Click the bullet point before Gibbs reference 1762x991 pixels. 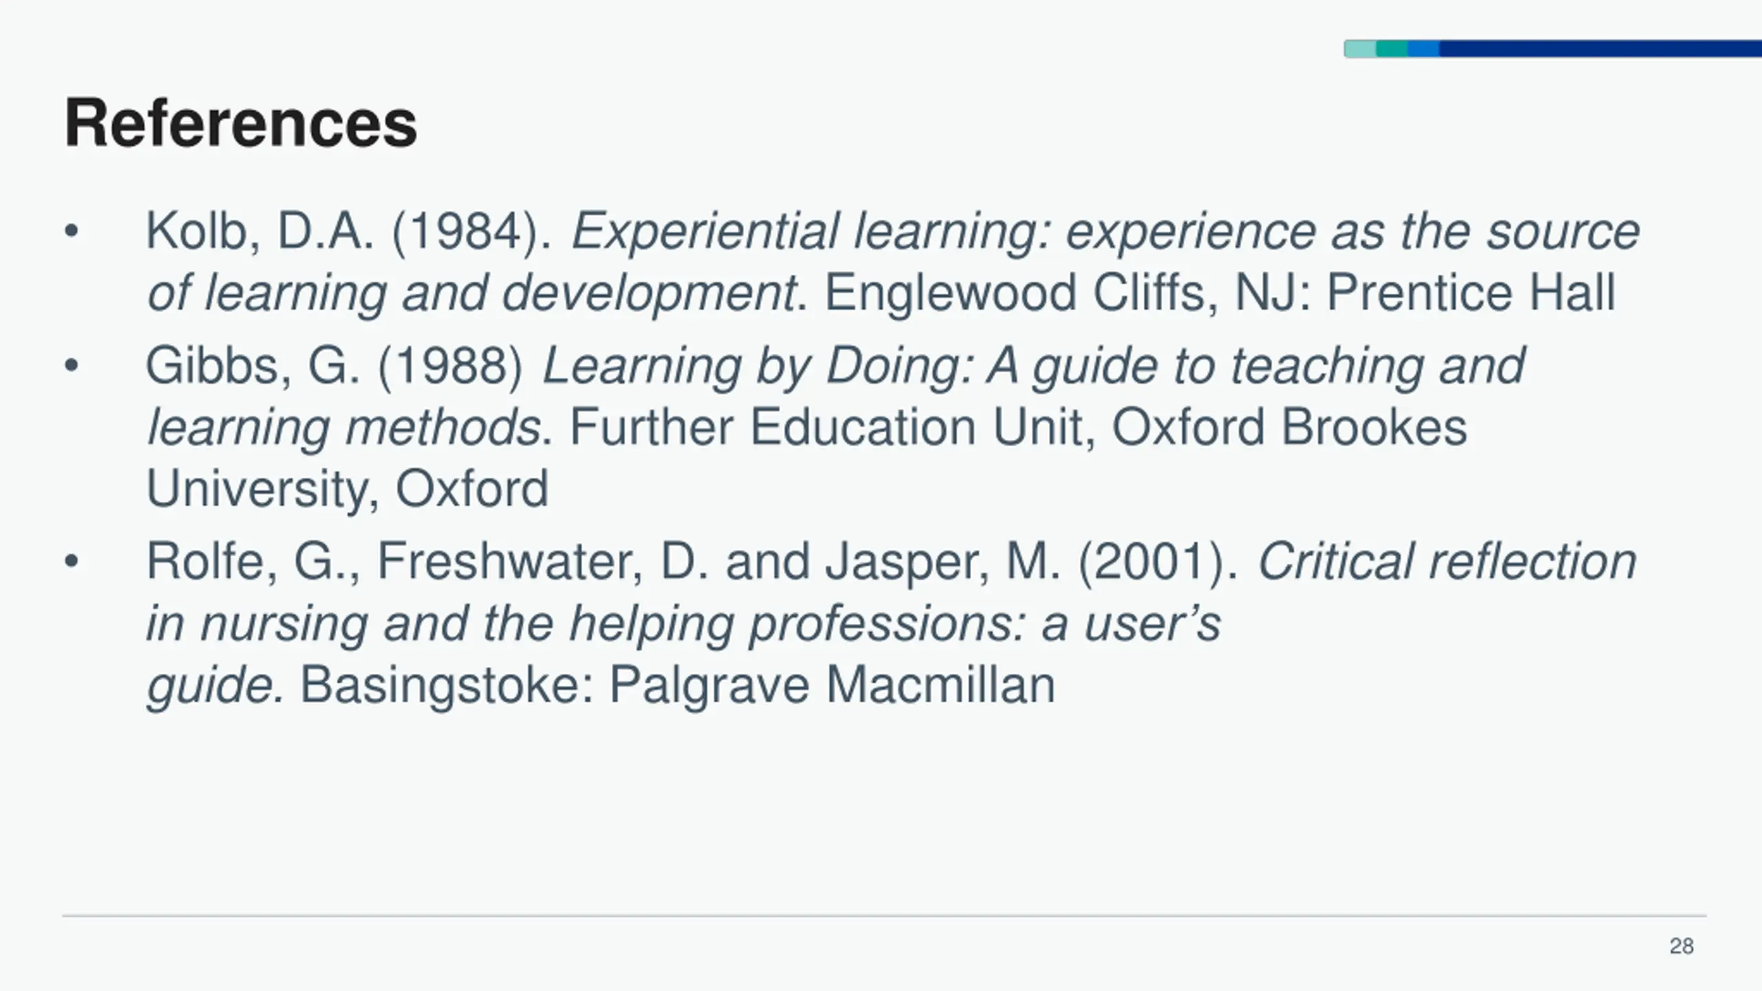point(72,366)
